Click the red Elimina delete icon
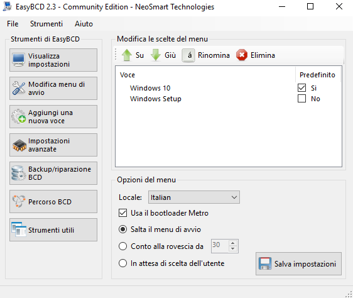 pyautogui.click(x=242, y=55)
